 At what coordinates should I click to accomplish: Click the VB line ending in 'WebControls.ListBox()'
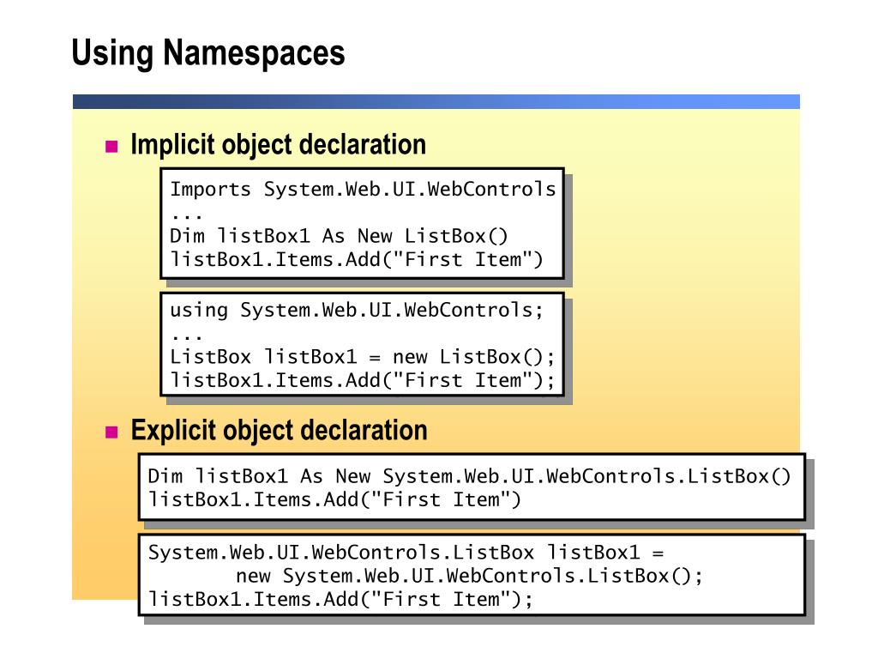pyautogui.click(x=469, y=476)
